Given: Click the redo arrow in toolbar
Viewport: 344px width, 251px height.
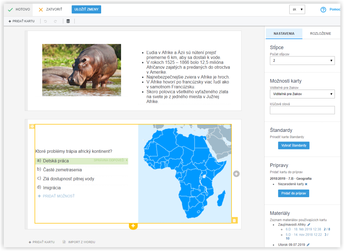Looking at the screenshot, I should click(x=55, y=21).
